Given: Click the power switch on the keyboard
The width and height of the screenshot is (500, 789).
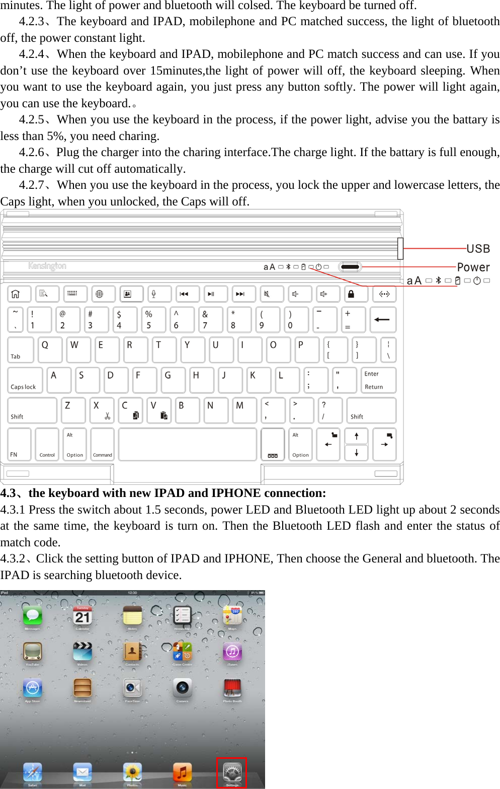Looking at the screenshot, I should 350,266.
